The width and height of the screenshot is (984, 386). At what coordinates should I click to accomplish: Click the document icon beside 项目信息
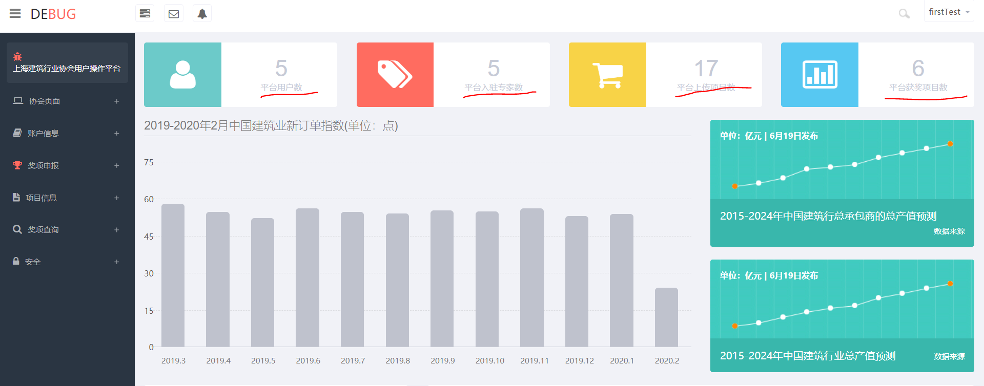pyautogui.click(x=16, y=197)
